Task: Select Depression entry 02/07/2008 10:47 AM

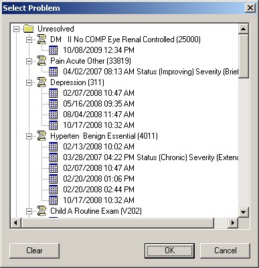Action: [x=98, y=93]
